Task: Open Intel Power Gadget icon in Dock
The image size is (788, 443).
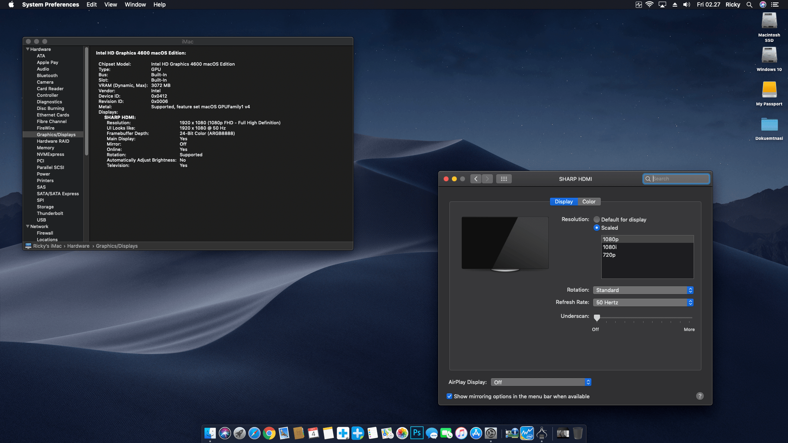Action: (x=527, y=433)
